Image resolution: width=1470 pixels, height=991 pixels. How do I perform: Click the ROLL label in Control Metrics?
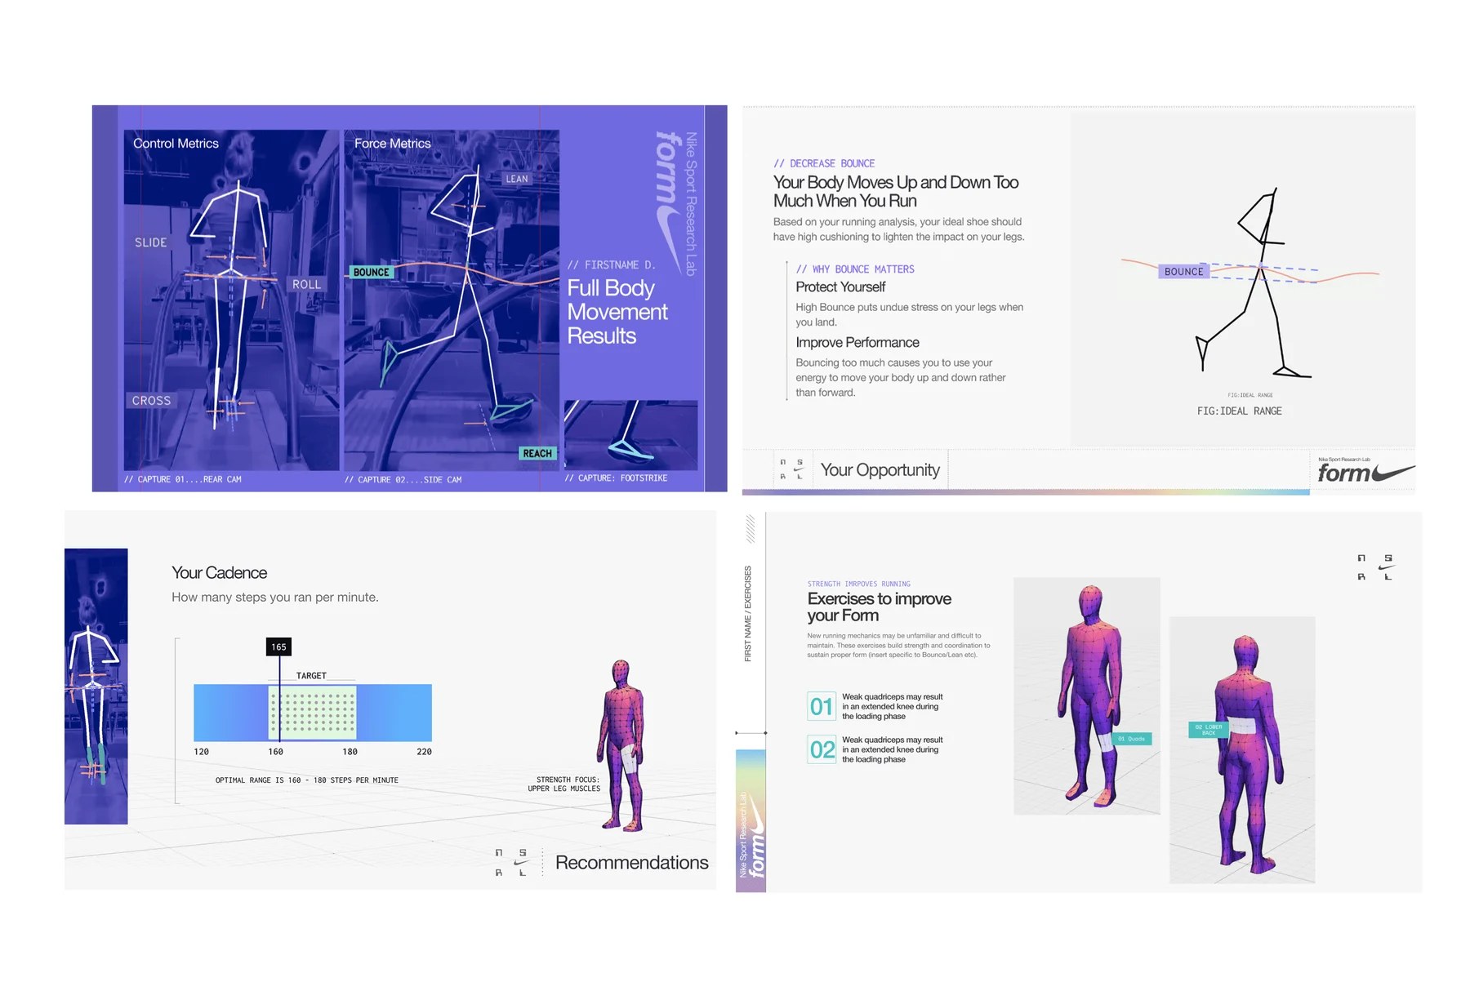(x=306, y=284)
